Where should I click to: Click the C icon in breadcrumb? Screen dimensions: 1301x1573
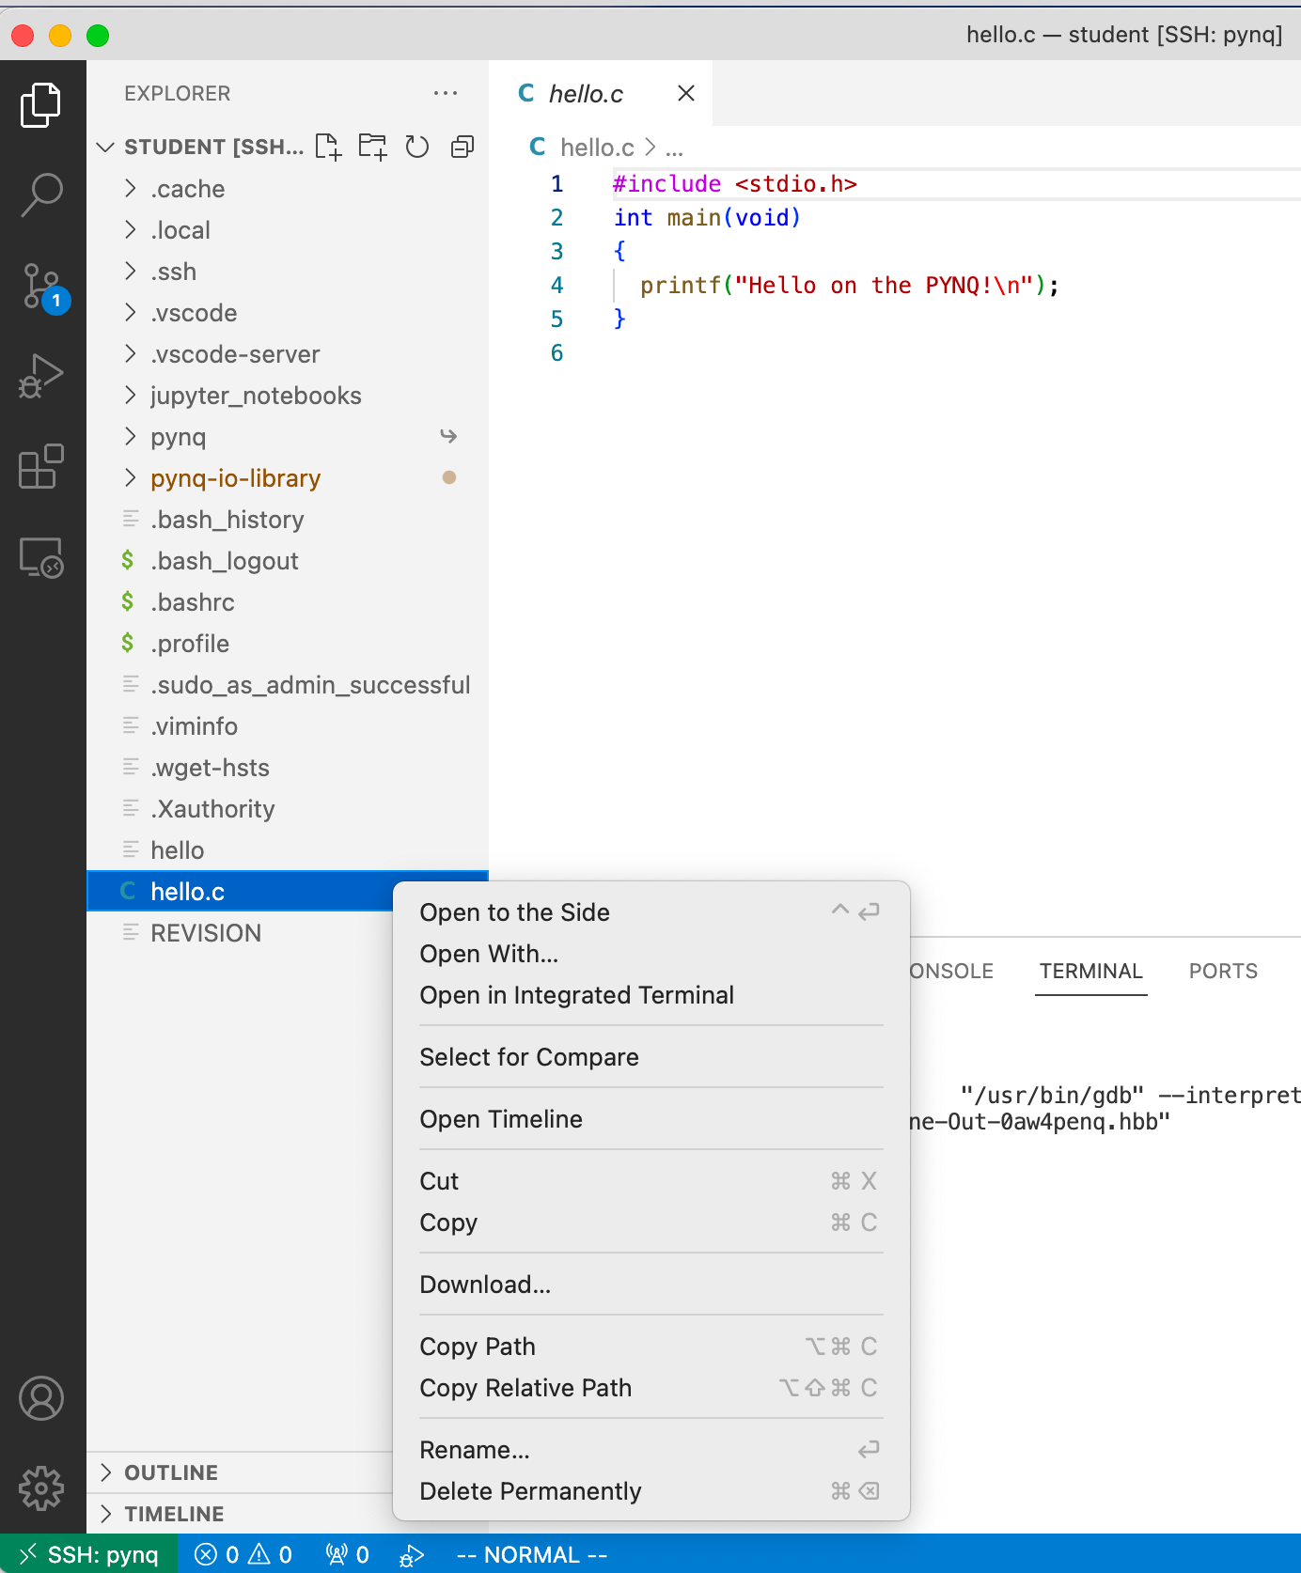pos(538,147)
